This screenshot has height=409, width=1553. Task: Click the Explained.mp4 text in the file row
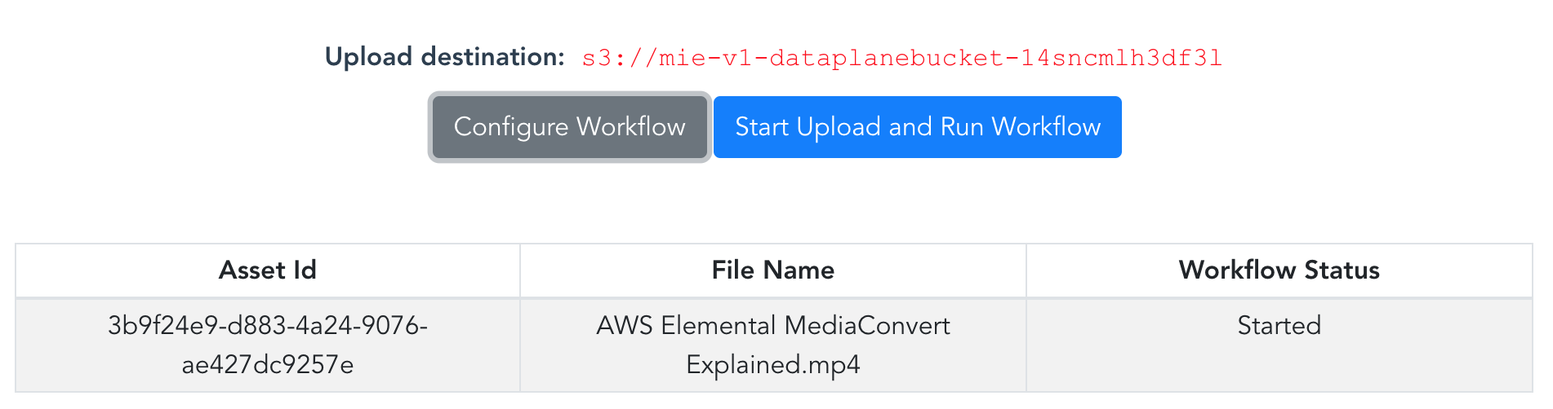pyautogui.click(x=773, y=364)
